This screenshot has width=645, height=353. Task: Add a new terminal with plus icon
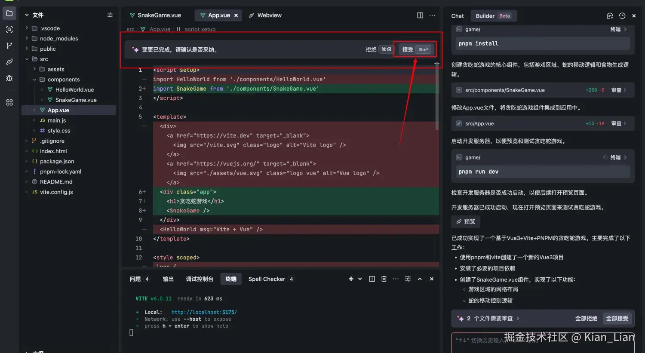click(x=351, y=279)
